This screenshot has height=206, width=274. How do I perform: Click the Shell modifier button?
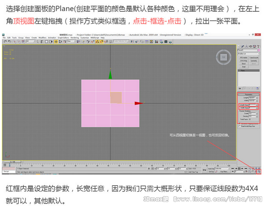click(244, 67)
